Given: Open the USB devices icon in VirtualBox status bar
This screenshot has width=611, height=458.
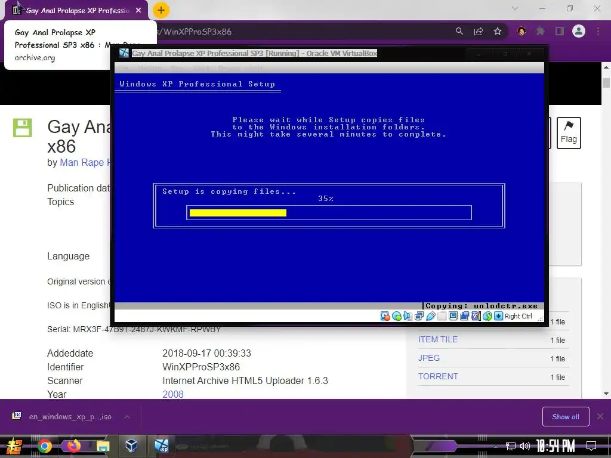Looking at the screenshot, I should point(431,316).
